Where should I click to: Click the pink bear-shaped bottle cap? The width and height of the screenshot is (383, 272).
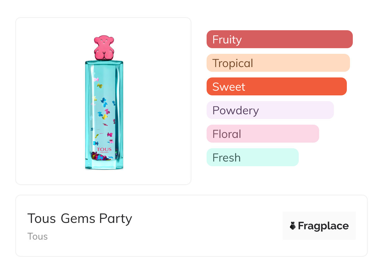[104, 48]
